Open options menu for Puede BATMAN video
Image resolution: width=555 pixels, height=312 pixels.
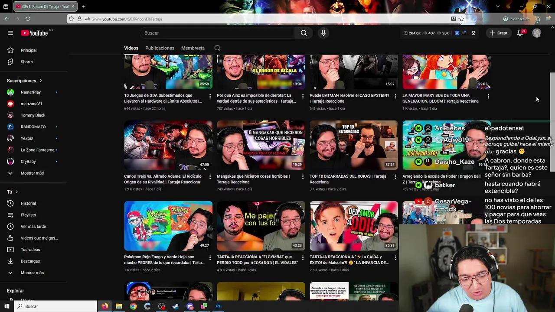[x=396, y=96]
